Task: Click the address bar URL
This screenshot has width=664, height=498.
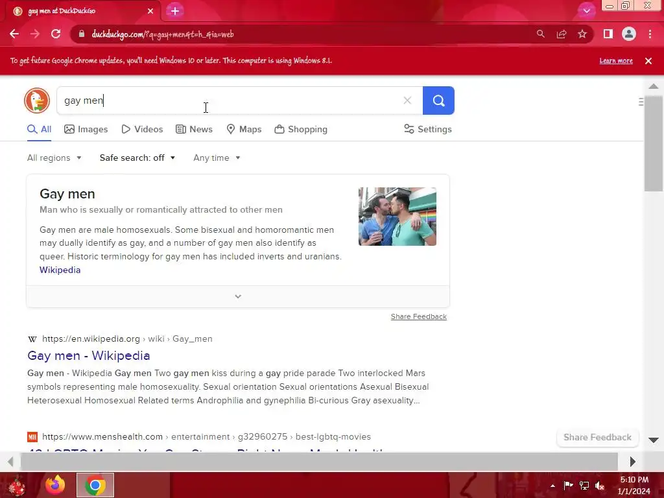Action: tap(163, 34)
